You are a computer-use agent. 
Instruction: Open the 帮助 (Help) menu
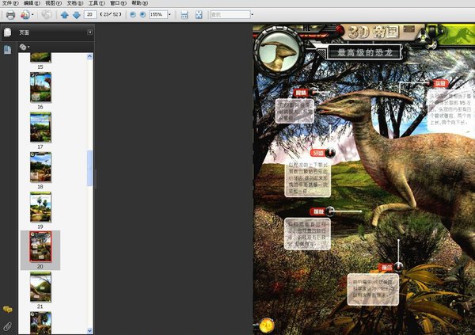[x=140, y=3]
